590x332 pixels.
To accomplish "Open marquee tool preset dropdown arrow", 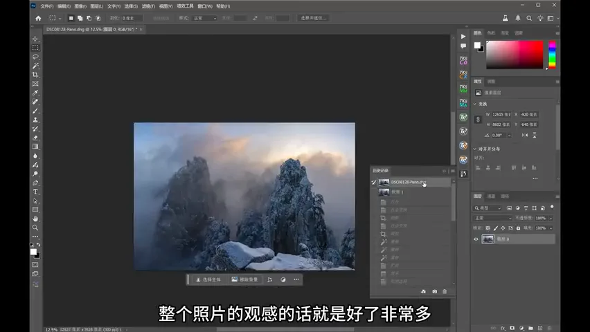I will click(x=60, y=19).
